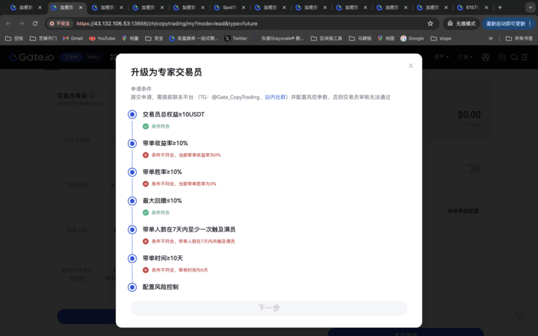Click the user profile icon in header

pos(486,57)
